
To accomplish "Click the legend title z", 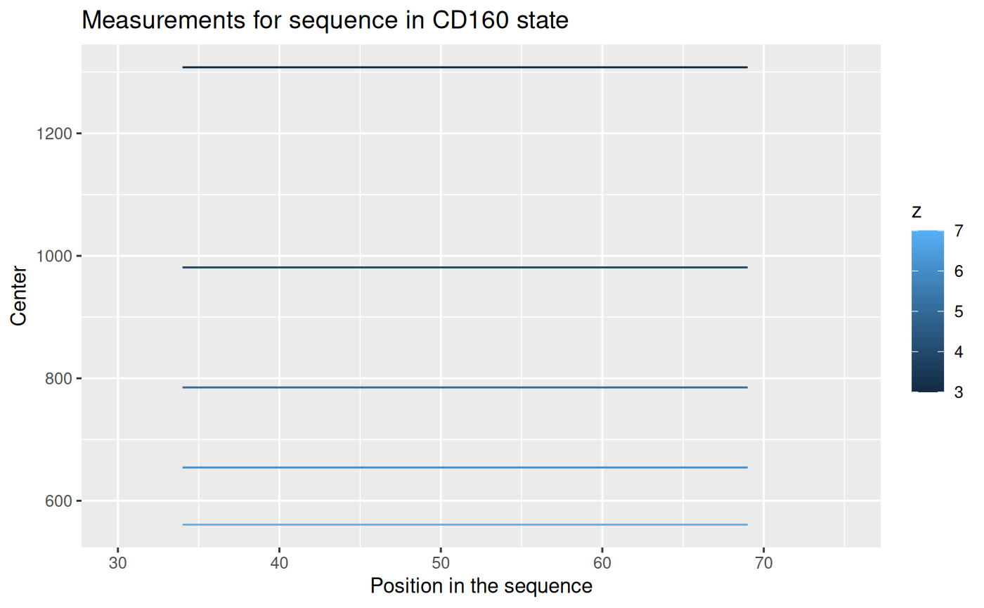I will click(x=917, y=212).
